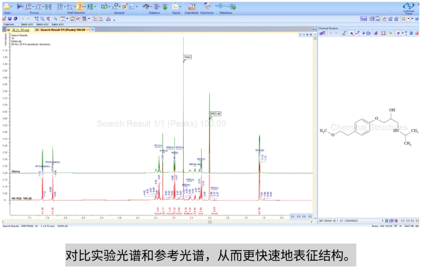Go to first record in spectrum navigator

[293, 217]
